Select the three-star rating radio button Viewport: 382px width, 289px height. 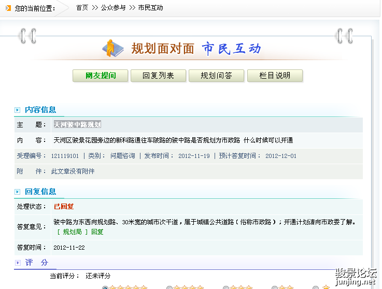[226, 288]
